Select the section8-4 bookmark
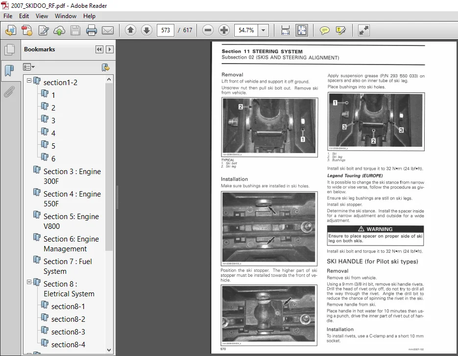Screen dimensions: 458x356 pyautogui.click(x=68, y=345)
